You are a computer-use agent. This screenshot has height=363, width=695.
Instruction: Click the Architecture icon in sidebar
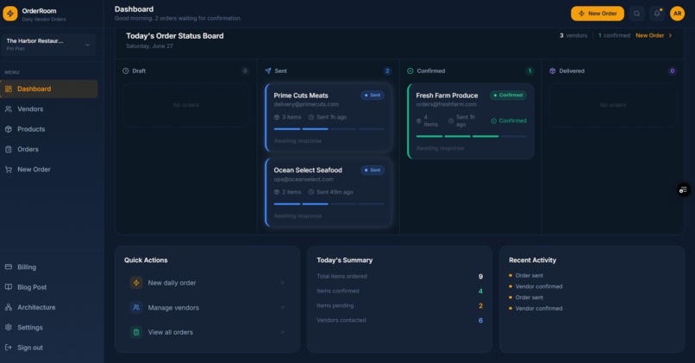pyautogui.click(x=9, y=307)
